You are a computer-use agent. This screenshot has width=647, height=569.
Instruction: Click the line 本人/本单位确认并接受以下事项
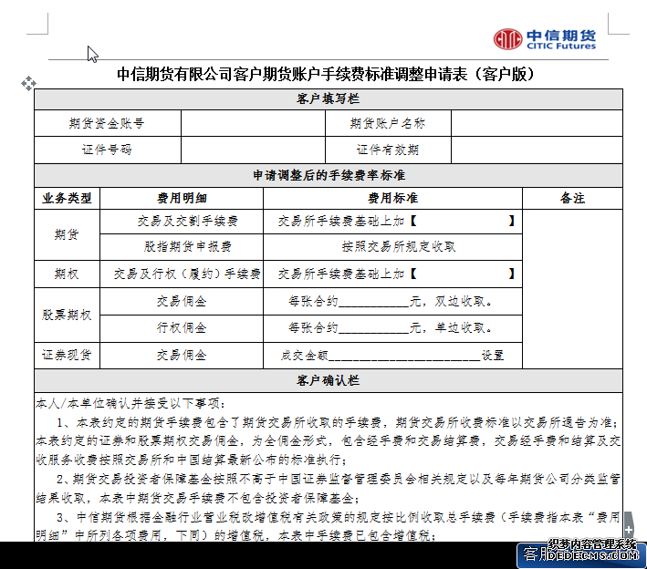(x=130, y=403)
